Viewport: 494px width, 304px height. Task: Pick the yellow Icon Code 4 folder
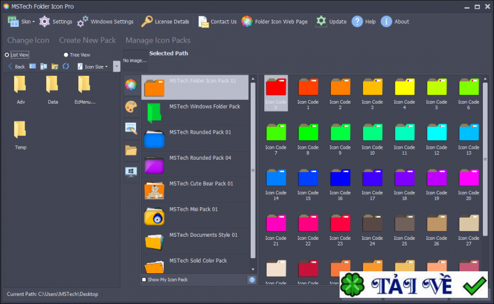(x=404, y=87)
